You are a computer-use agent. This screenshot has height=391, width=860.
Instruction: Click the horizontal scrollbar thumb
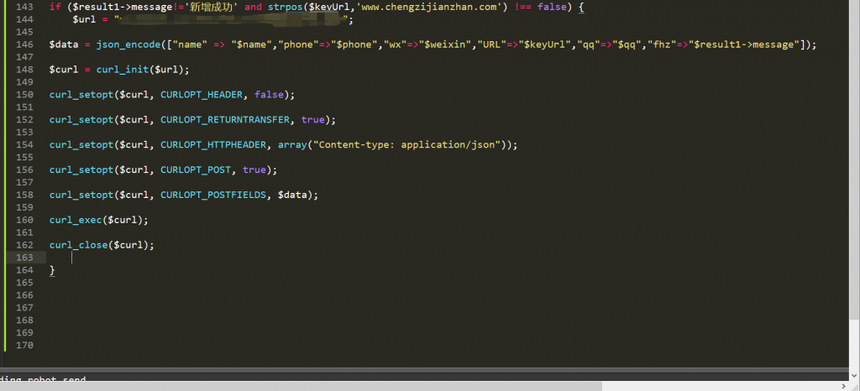pyautogui.click(x=302, y=385)
